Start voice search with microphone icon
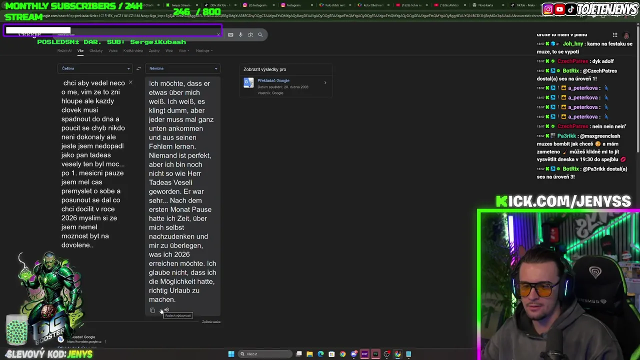The image size is (640, 360). (x=240, y=34)
